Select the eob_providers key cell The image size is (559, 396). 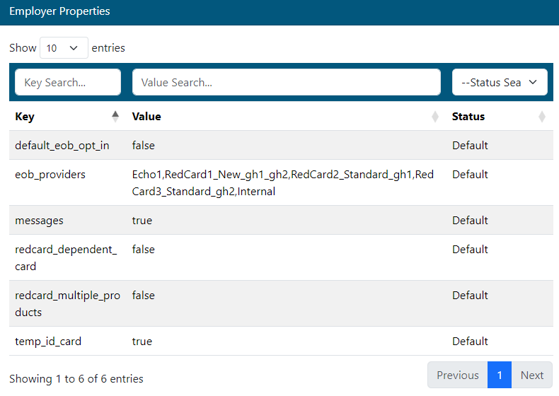pyautogui.click(x=50, y=175)
